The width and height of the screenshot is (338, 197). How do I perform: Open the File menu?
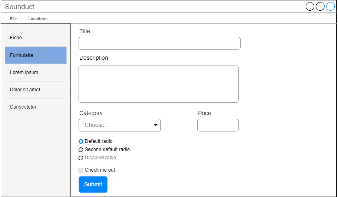click(x=13, y=19)
